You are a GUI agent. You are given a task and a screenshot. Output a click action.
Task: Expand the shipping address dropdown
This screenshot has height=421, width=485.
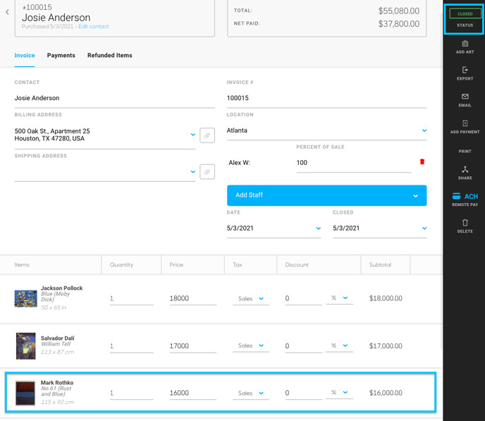pos(193,171)
